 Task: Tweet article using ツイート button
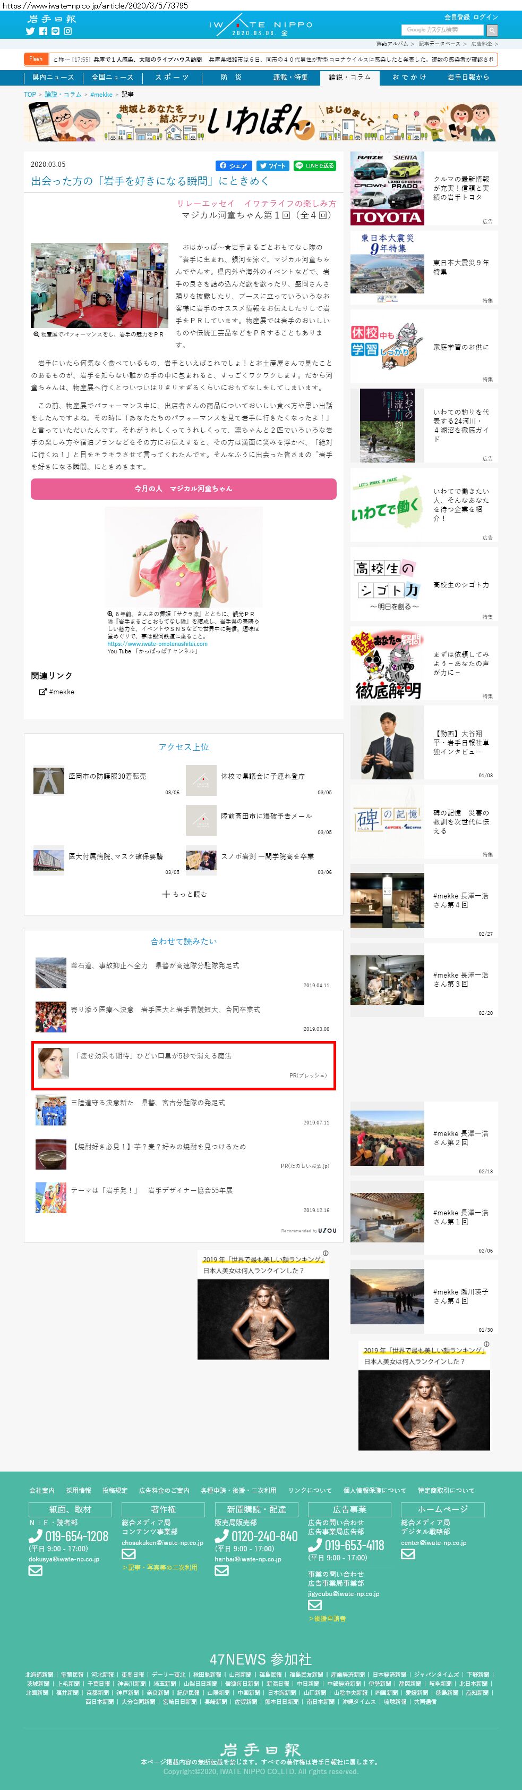[x=272, y=165]
